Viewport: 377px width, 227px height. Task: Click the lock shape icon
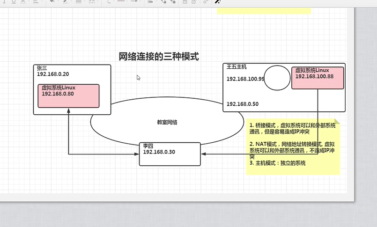pos(185,1)
